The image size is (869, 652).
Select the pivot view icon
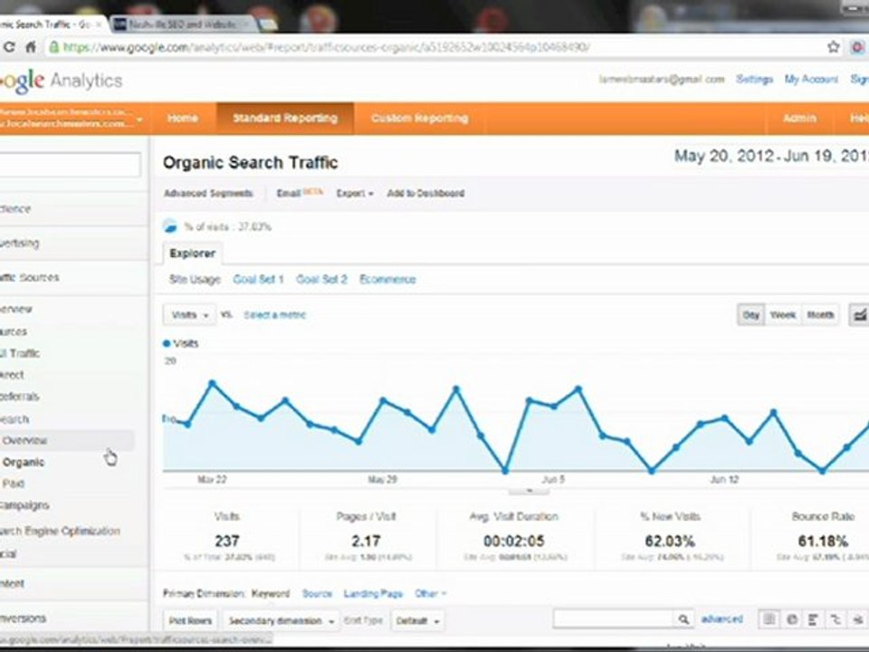pos(858,619)
